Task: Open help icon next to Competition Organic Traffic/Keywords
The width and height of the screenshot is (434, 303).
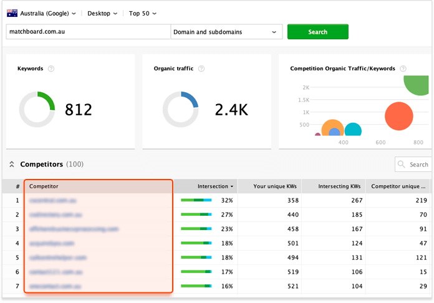Action: (x=403, y=69)
